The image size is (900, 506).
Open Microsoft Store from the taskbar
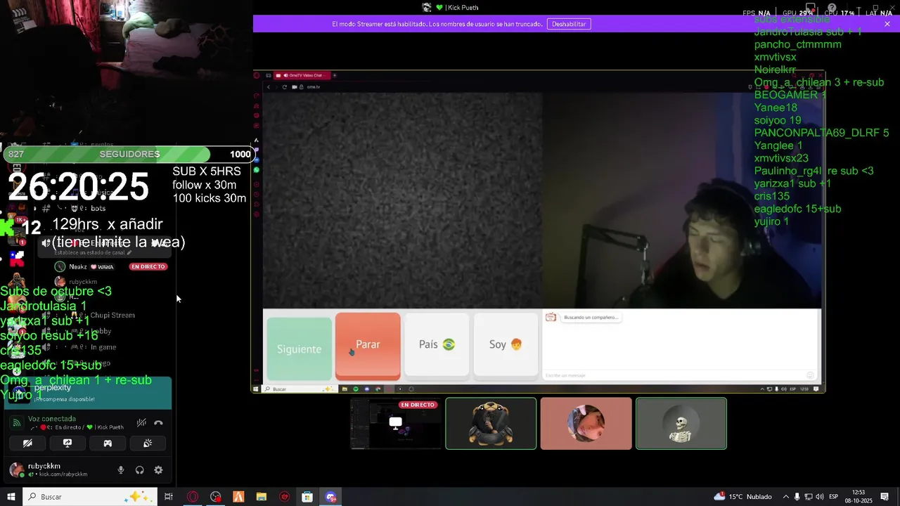(x=307, y=497)
